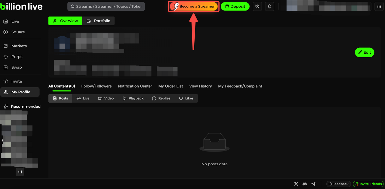Switch to the Portfolio tab

98,21
